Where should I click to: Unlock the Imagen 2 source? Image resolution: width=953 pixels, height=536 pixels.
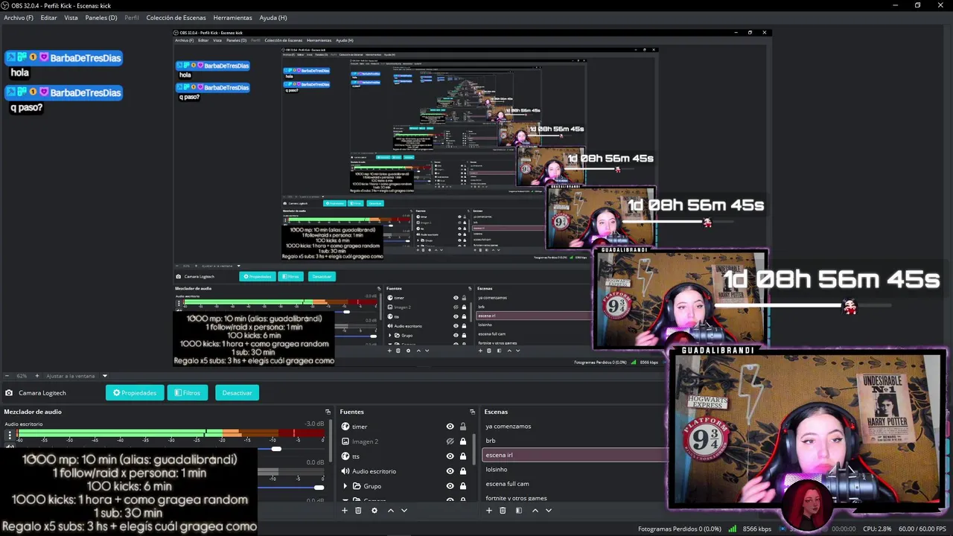click(463, 441)
